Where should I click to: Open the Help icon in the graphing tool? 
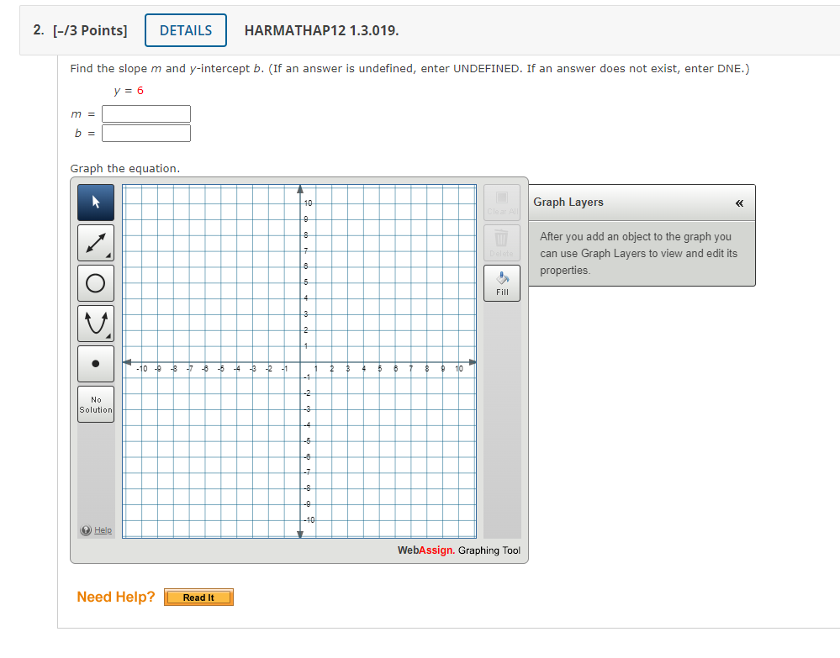(x=84, y=529)
